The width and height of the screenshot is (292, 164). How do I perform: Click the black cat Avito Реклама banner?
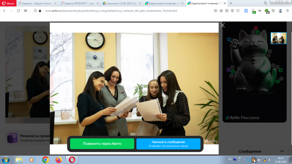pos(255,72)
